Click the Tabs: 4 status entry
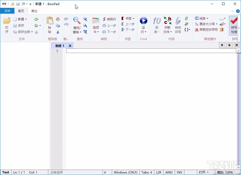This screenshot has height=175, width=241. click(147, 172)
